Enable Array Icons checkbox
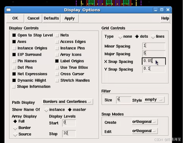Viewport: 183px width, 143px height. coord(57,54)
